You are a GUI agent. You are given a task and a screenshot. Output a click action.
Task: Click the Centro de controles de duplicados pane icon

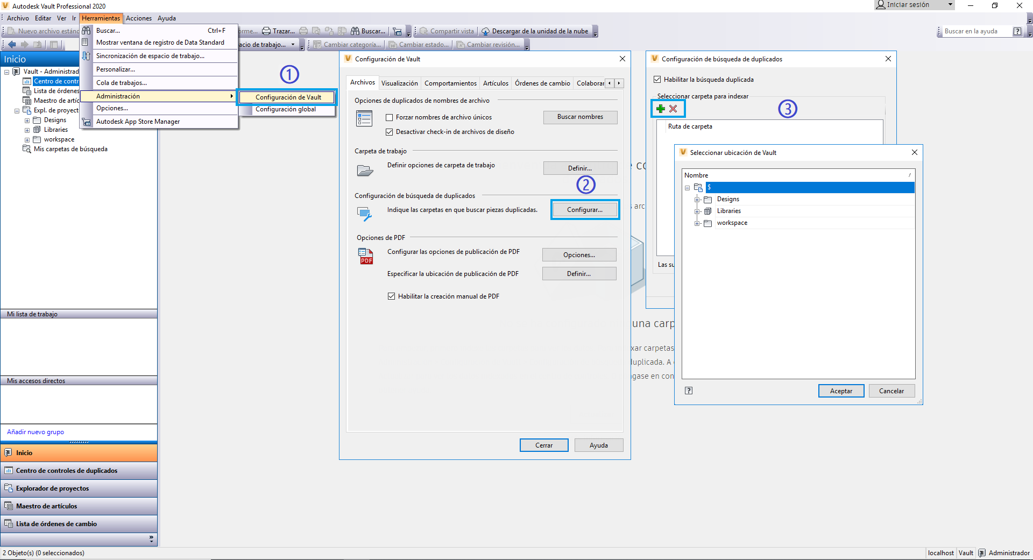(9, 471)
